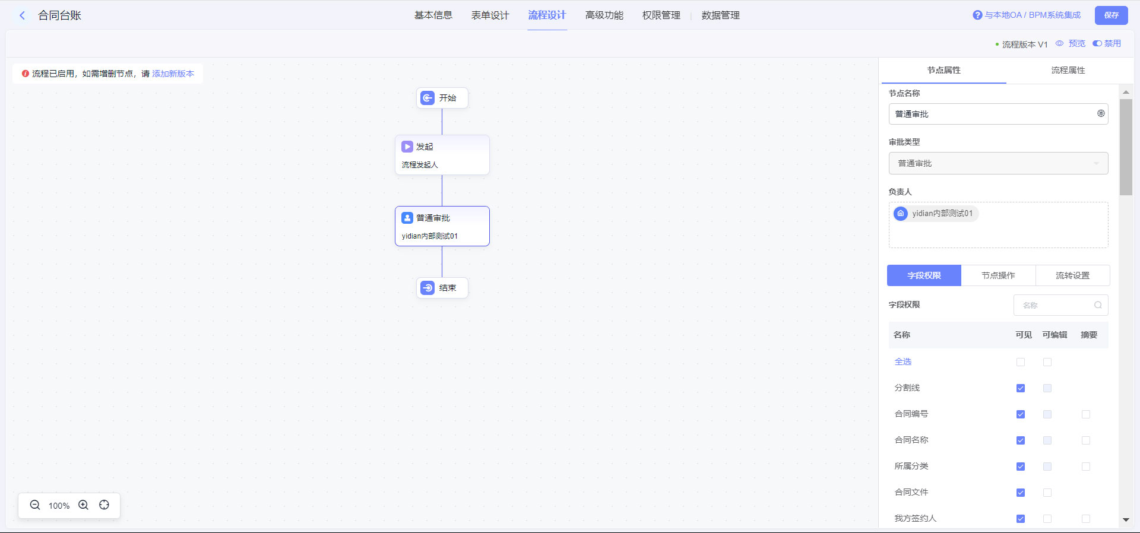Click the 添加新版本 link

pos(173,74)
